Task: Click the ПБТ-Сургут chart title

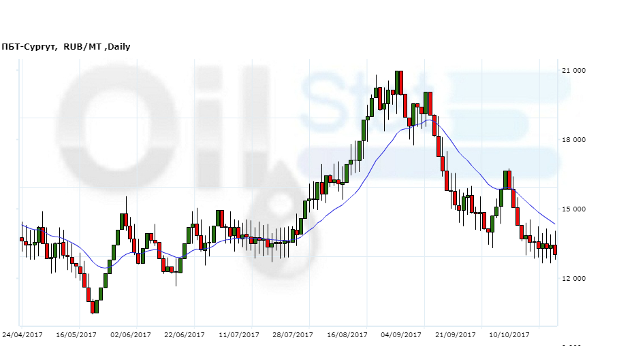Action: 65,47
